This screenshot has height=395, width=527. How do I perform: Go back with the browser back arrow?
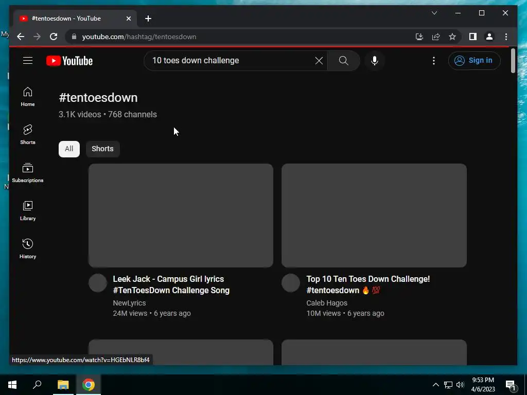coord(21,37)
